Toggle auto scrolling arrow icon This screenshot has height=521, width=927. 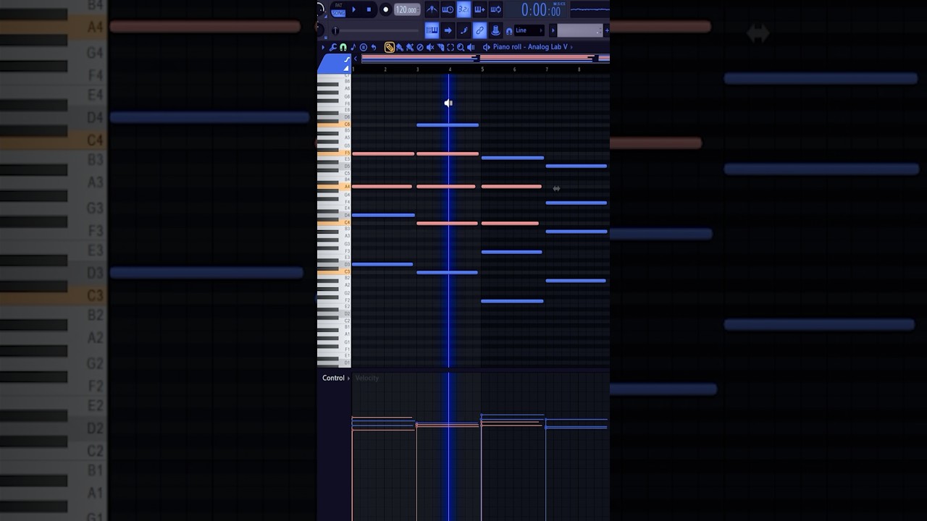tap(448, 30)
